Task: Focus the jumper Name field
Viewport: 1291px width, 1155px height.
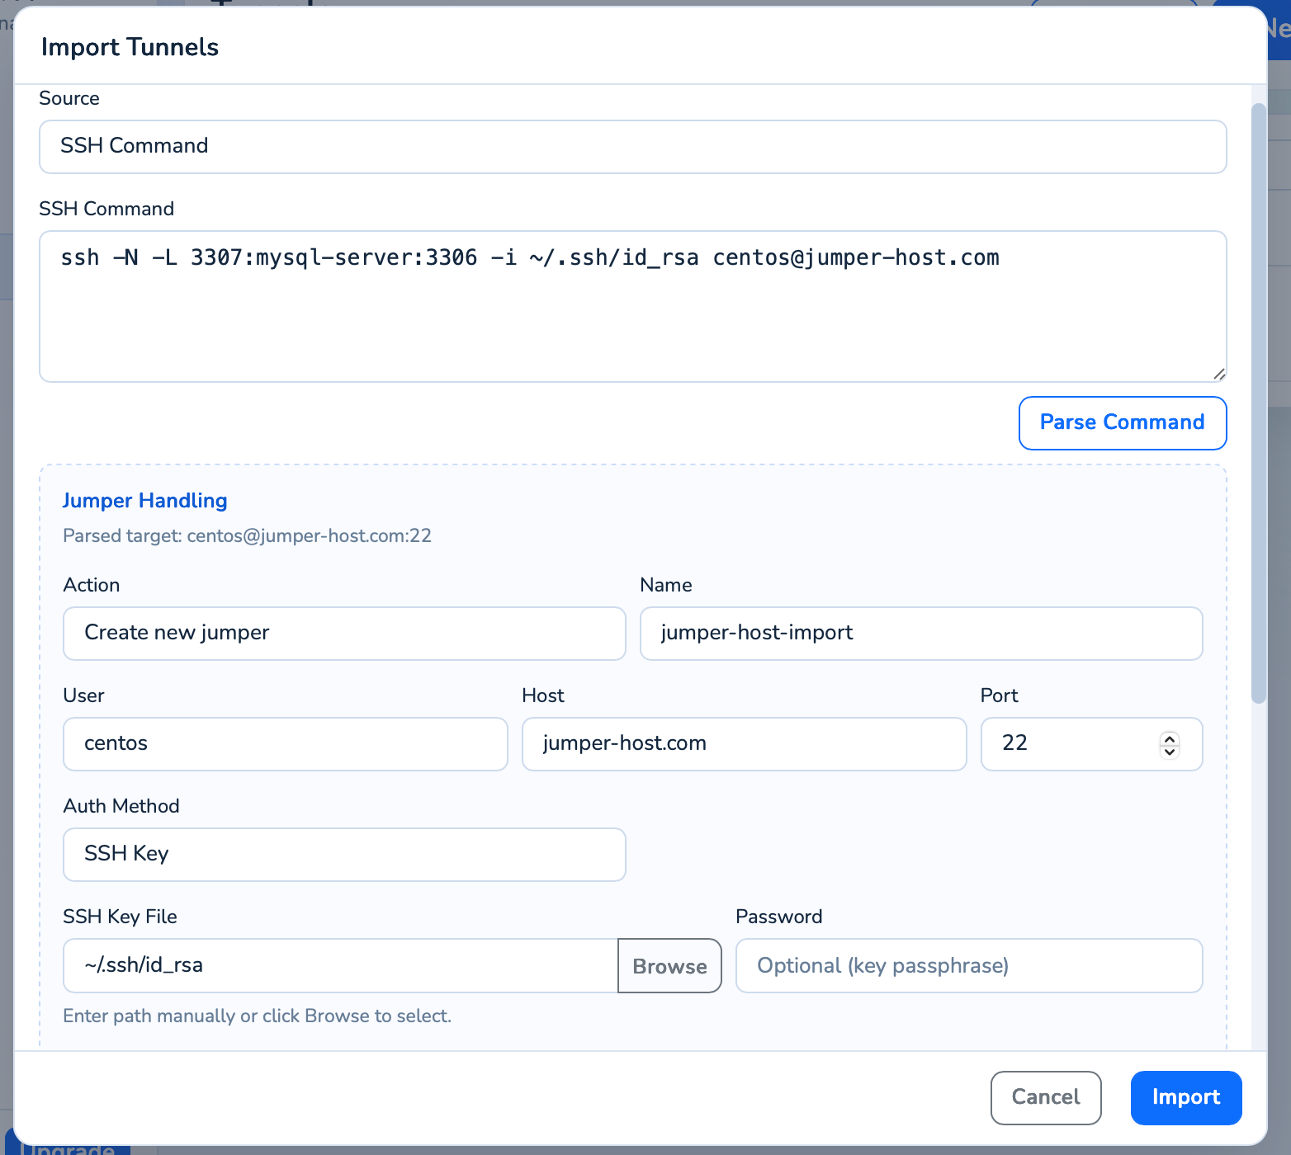Action: pyautogui.click(x=920, y=634)
